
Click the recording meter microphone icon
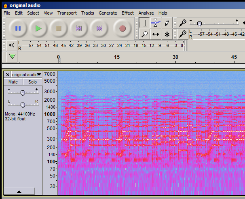(x=182, y=34)
